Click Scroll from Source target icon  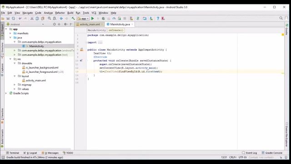pos(55,24)
